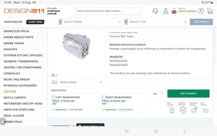The height and width of the screenshot is (136, 217).
Task: Click the Worldwide Delivery truck icon
Action: (194, 110)
